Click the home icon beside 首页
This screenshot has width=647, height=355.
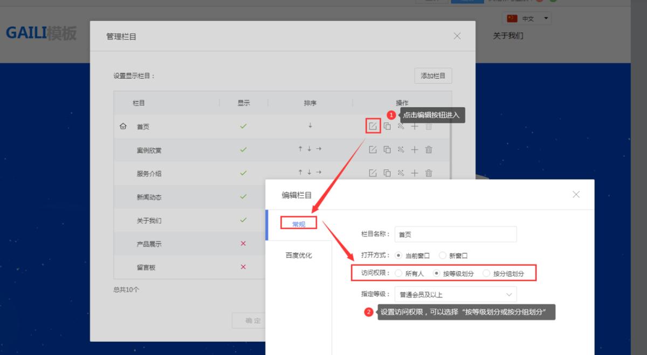122,126
